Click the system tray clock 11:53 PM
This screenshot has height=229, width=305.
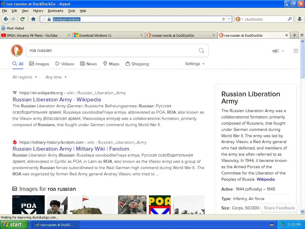(294, 225)
